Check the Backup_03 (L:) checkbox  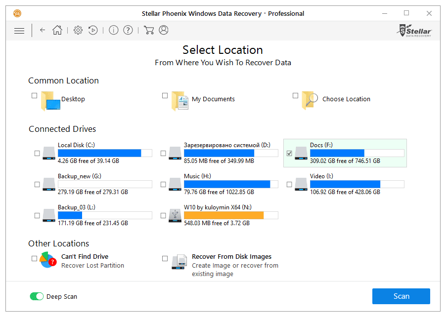pos(37,216)
